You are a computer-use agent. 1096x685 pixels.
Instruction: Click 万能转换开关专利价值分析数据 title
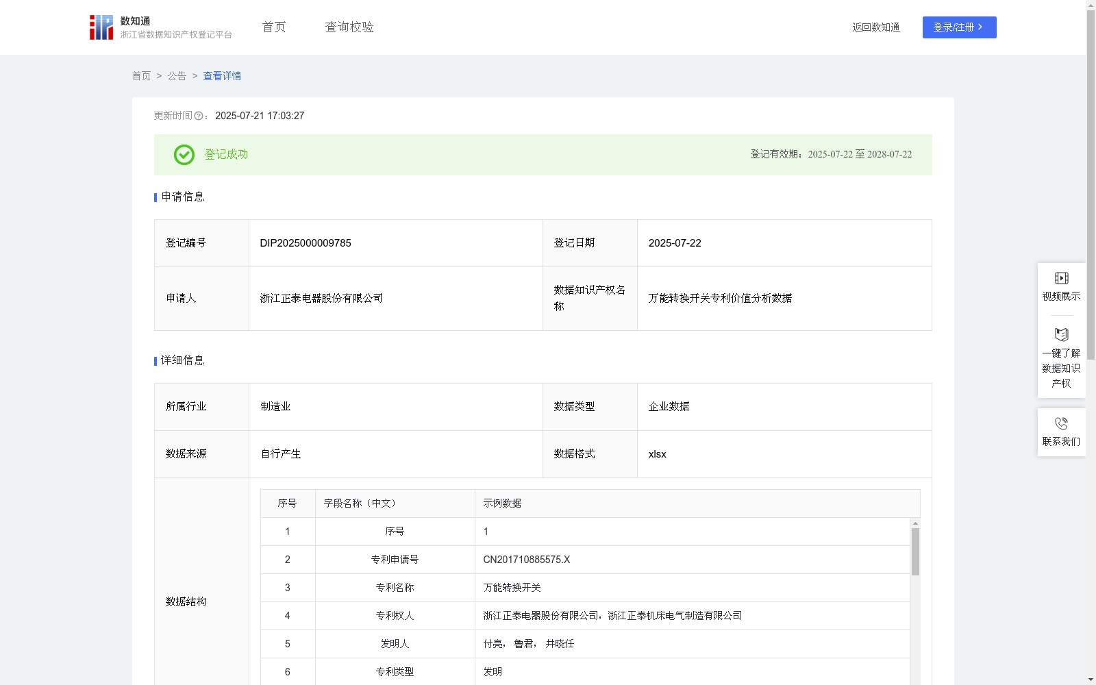pos(720,299)
